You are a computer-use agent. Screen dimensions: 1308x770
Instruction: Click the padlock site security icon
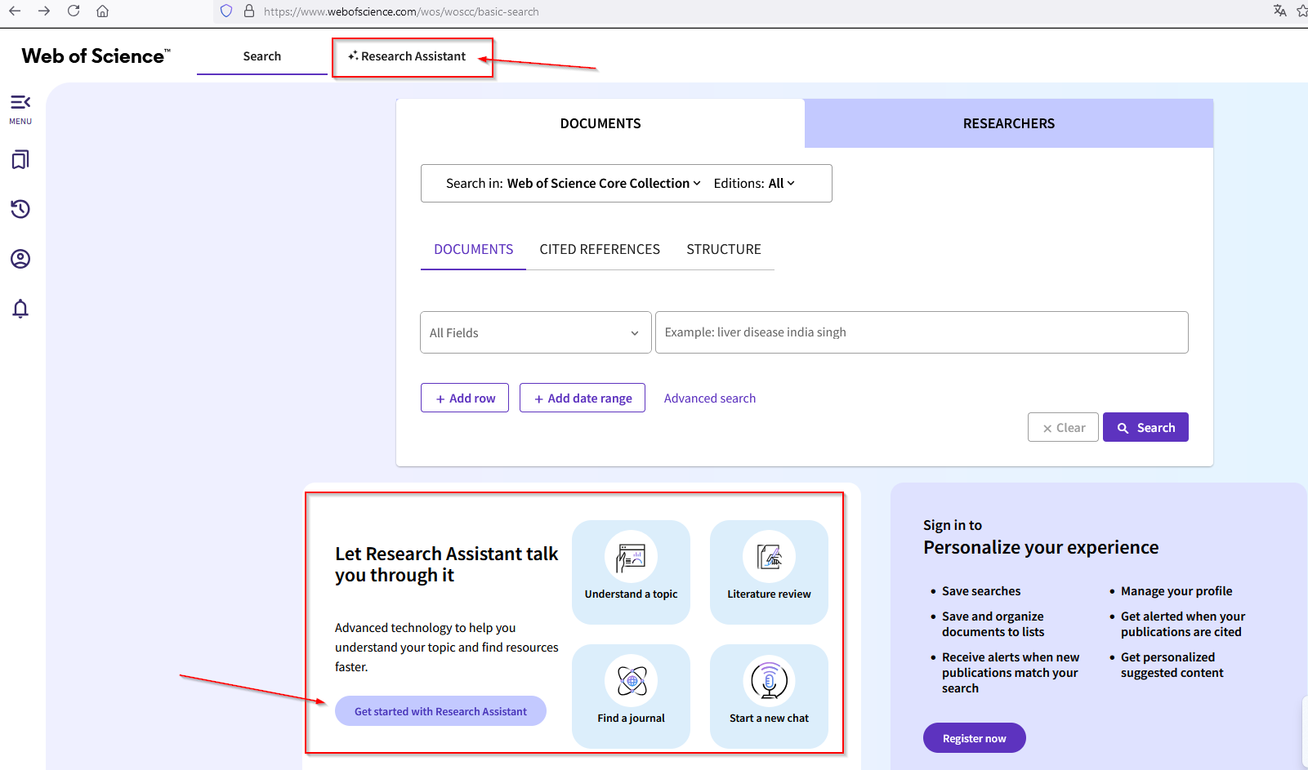pyautogui.click(x=249, y=11)
